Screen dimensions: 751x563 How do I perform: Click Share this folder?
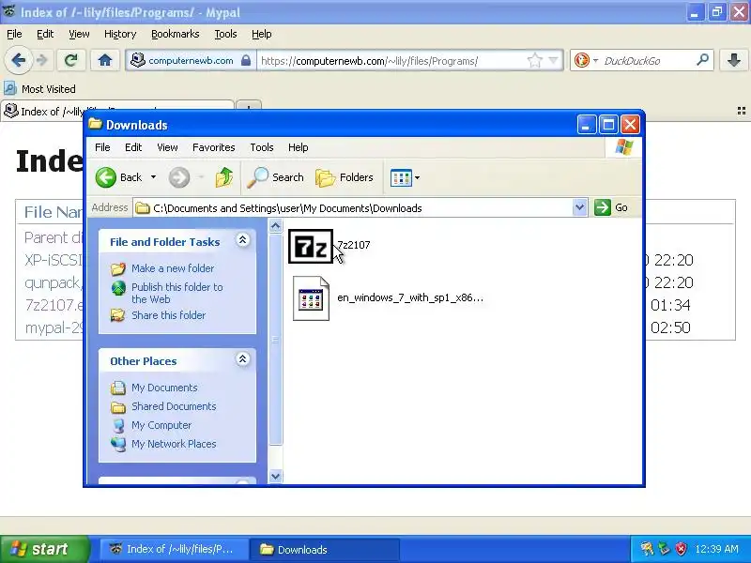[x=169, y=315]
